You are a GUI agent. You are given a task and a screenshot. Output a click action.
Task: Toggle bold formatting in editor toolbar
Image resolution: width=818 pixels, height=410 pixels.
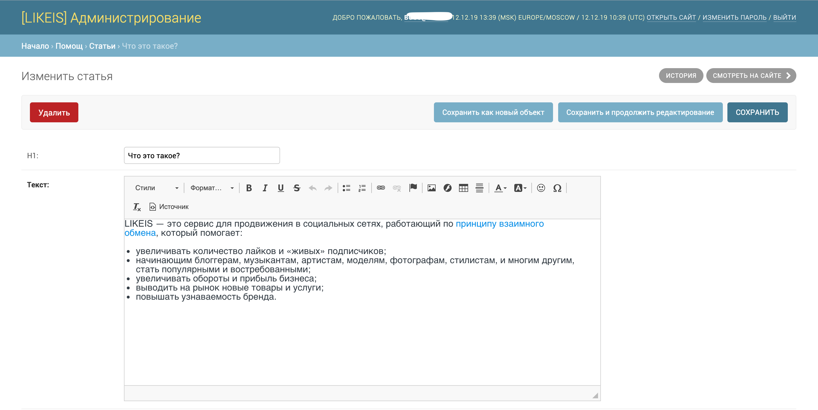[249, 188]
